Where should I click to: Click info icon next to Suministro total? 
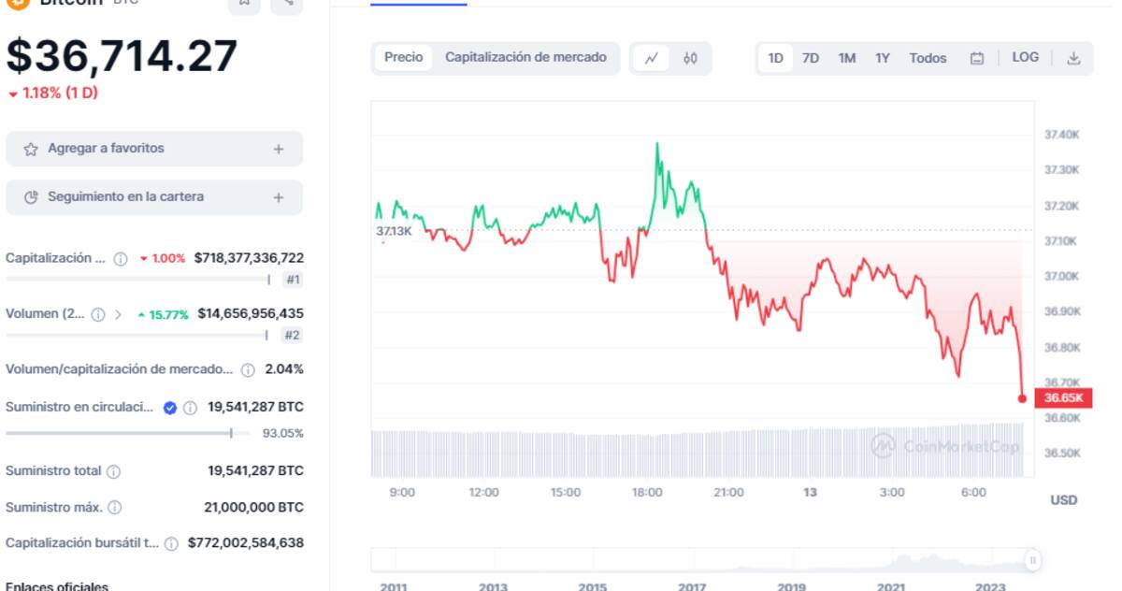114,471
